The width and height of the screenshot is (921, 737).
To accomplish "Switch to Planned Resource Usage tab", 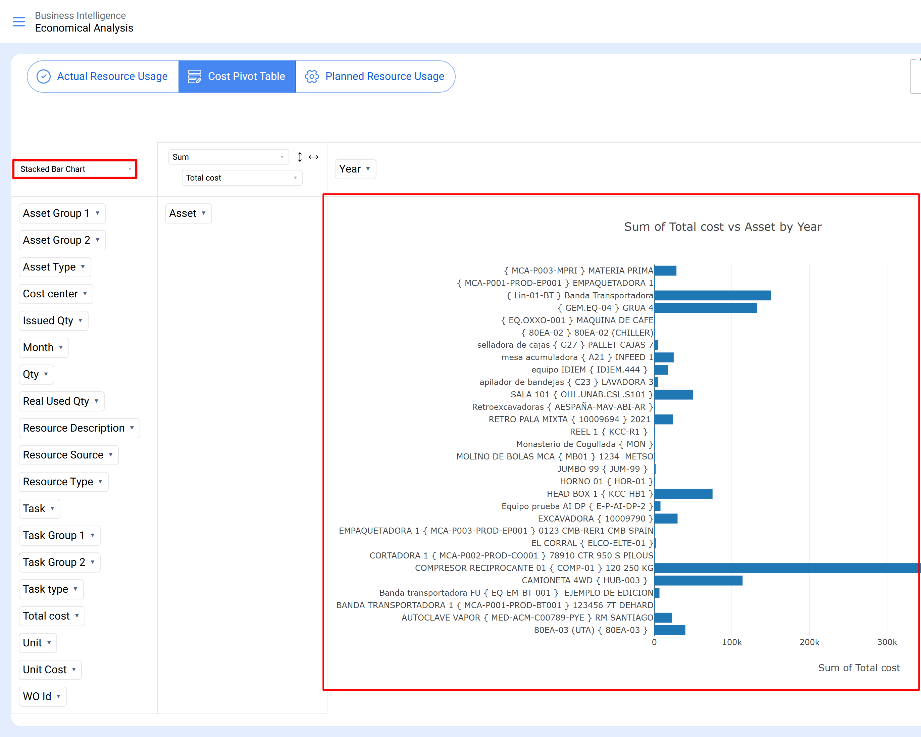I will (385, 77).
